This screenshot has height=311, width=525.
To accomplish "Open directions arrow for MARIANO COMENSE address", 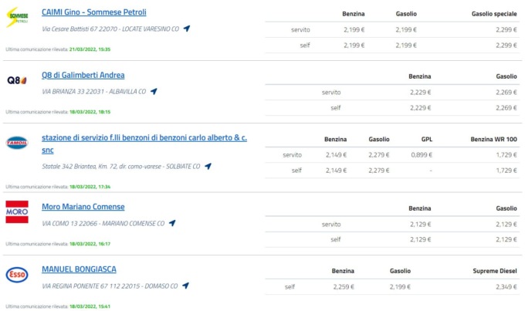I will click(172, 223).
